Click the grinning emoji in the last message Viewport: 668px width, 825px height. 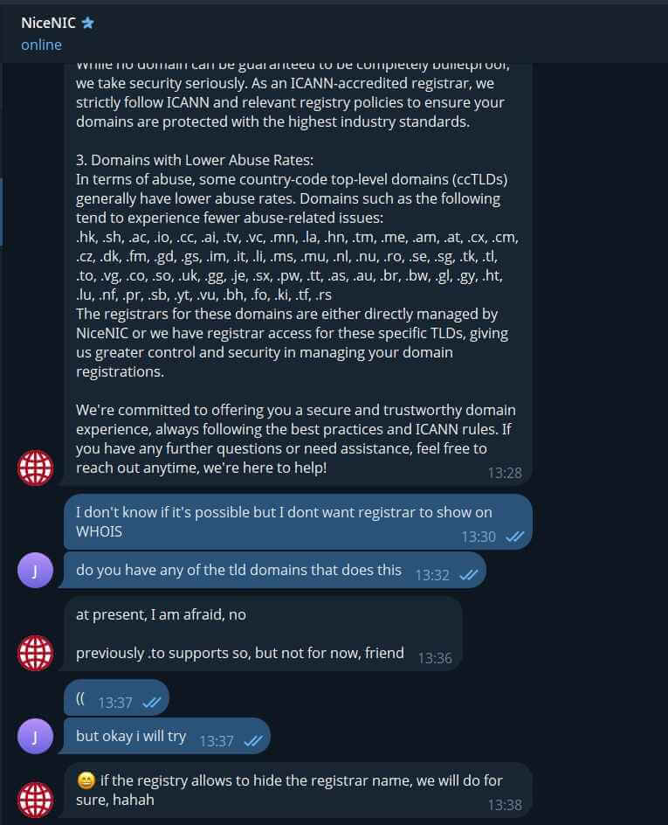(x=86, y=779)
